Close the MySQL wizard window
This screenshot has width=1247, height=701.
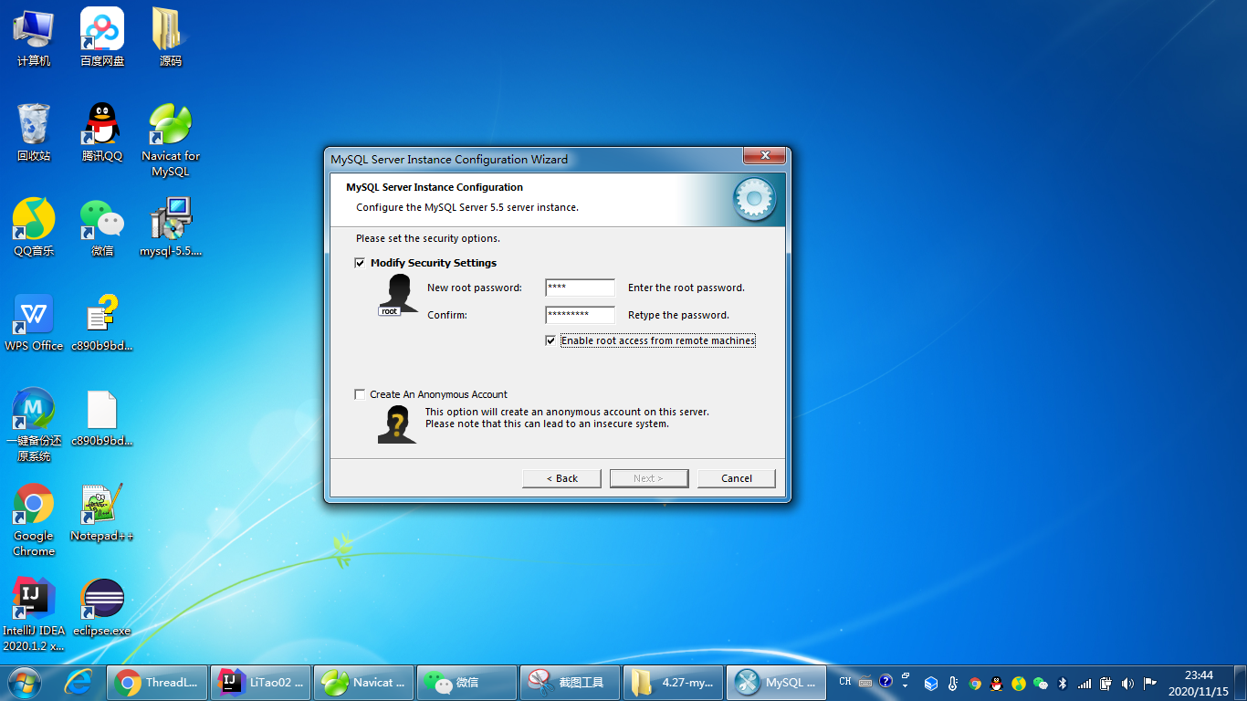[x=765, y=155]
